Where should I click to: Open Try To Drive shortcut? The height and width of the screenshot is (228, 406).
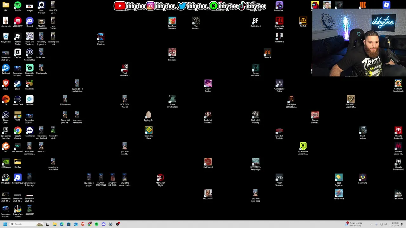click(x=339, y=194)
